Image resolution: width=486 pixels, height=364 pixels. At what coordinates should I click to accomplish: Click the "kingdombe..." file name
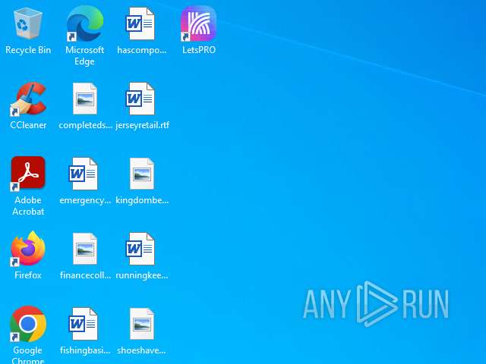point(142,200)
